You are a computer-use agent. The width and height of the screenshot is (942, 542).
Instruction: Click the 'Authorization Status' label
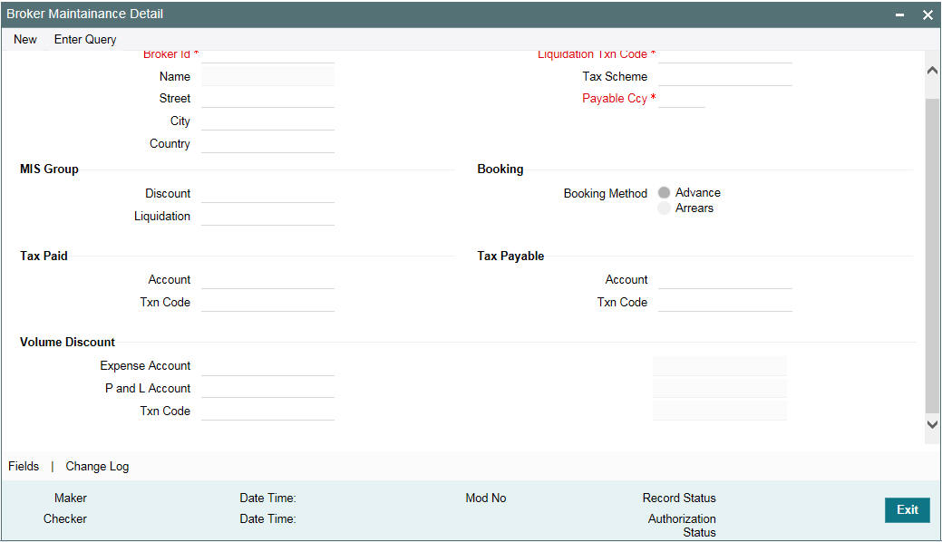(x=682, y=525)
